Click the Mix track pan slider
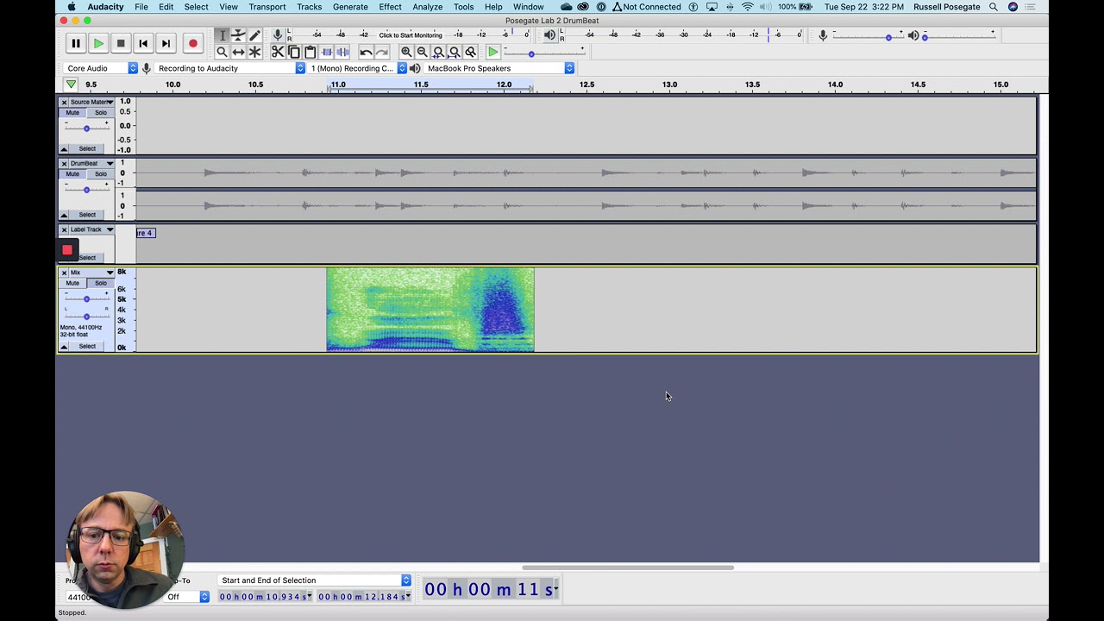 point(86,316)
